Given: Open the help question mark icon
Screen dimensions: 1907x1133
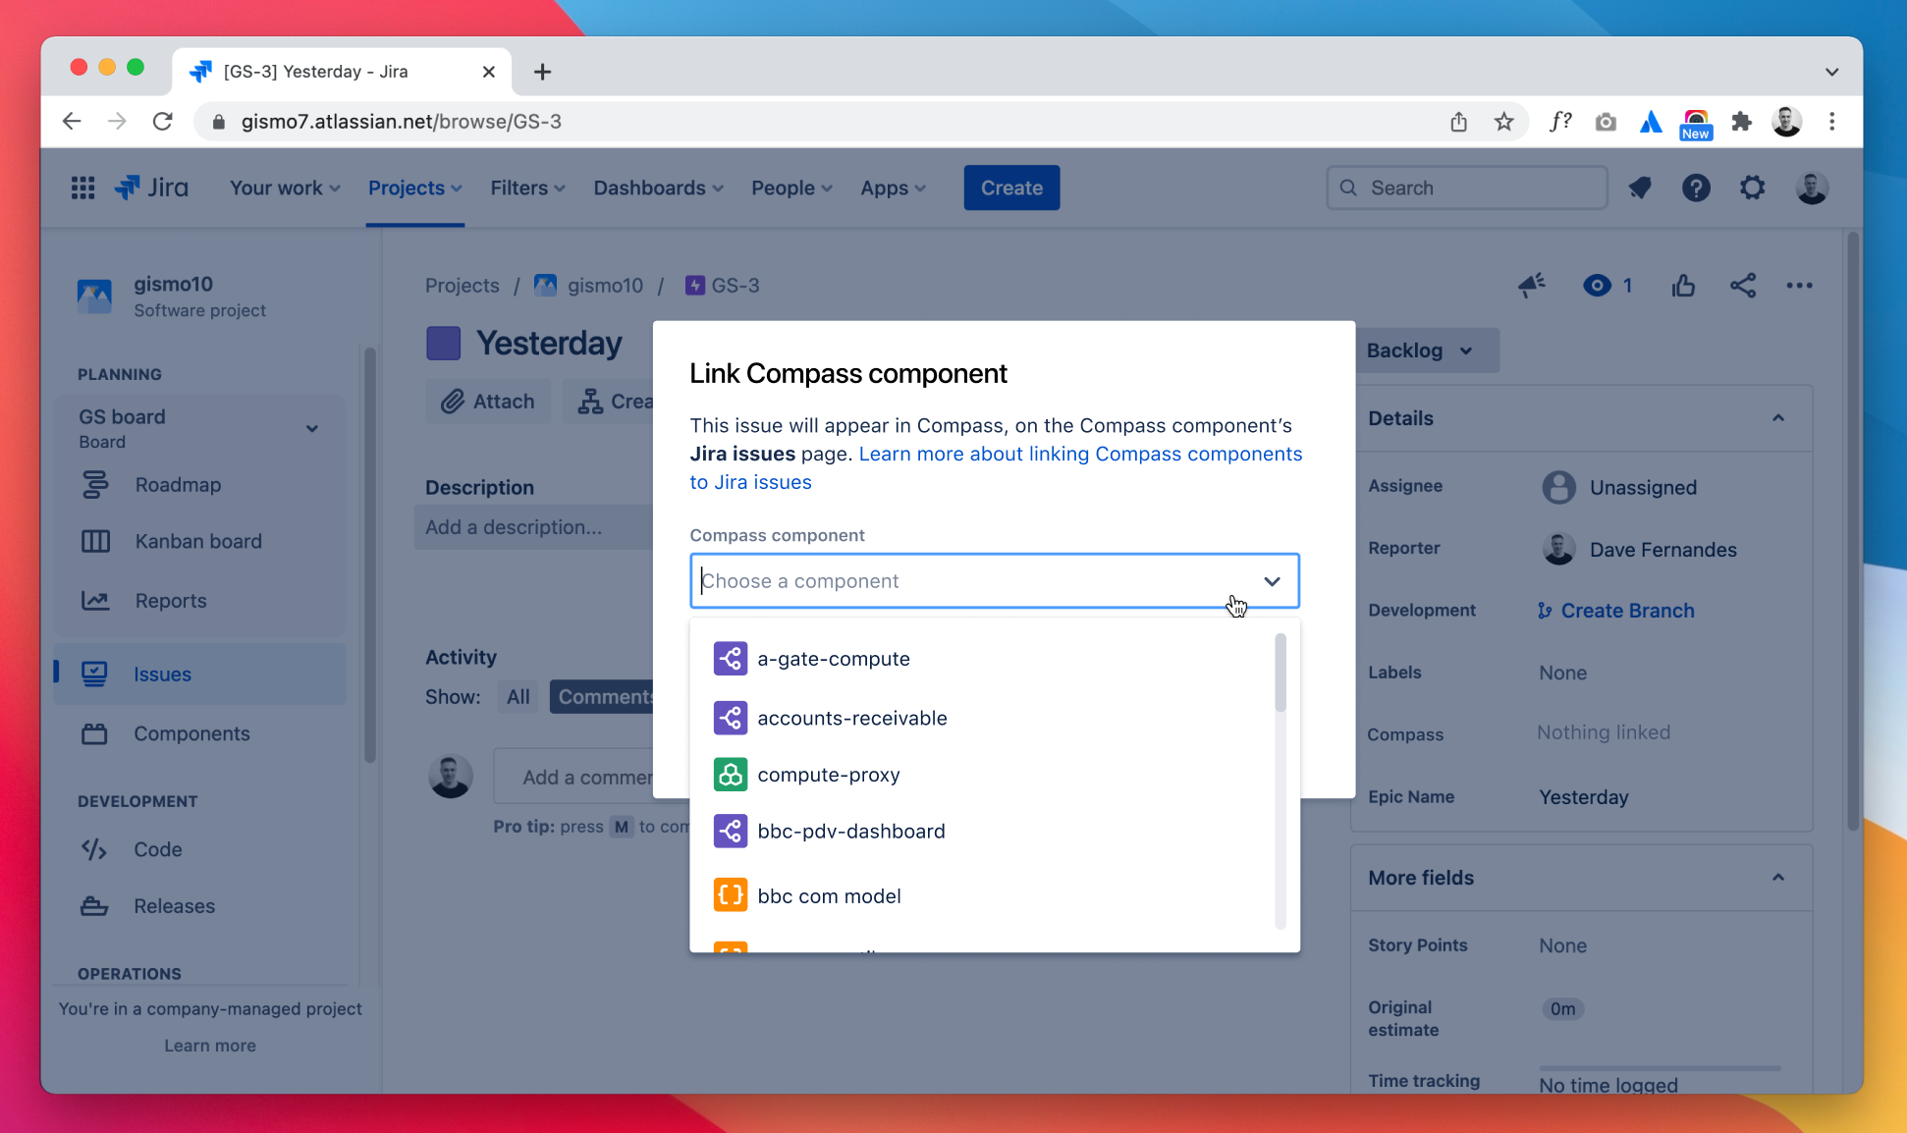Looking at the screenshot, I should click(1696, 188).
